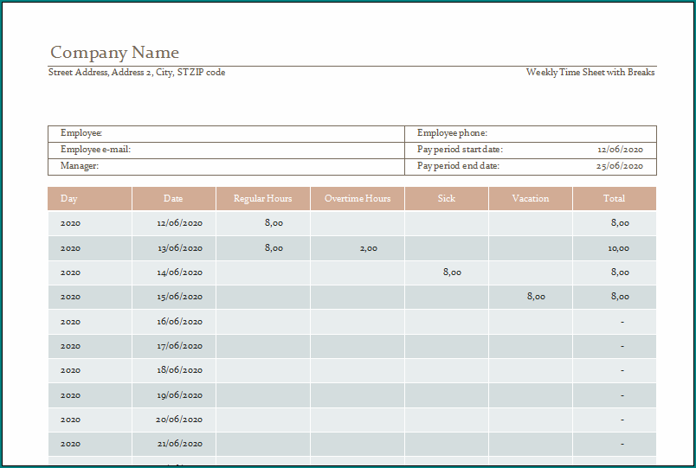Click the Company Name title
This screenshot has height=468, width=696.
click(114, 53)
